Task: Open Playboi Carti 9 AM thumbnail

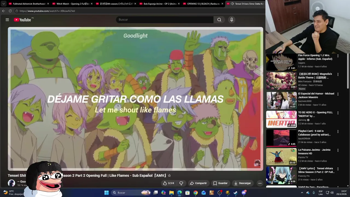Action: [x=281, y=138]
